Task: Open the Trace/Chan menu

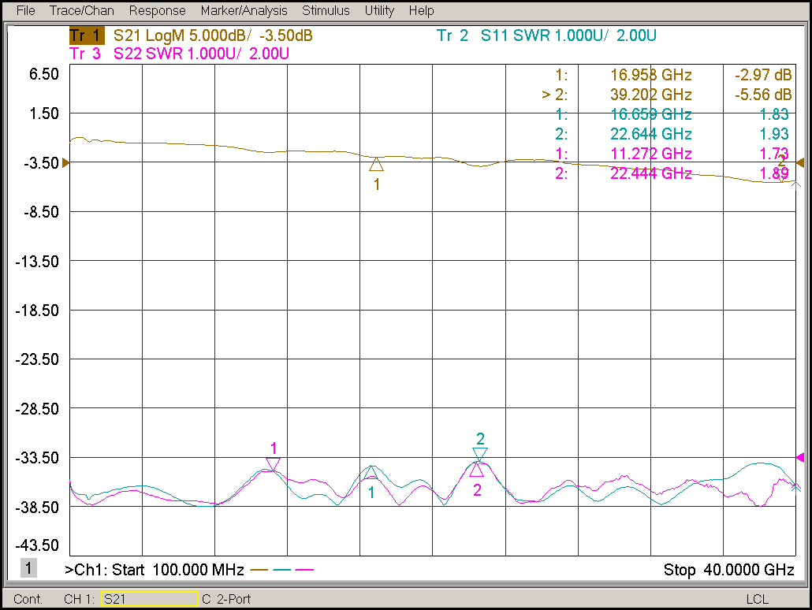Action: tap(81, 11)
